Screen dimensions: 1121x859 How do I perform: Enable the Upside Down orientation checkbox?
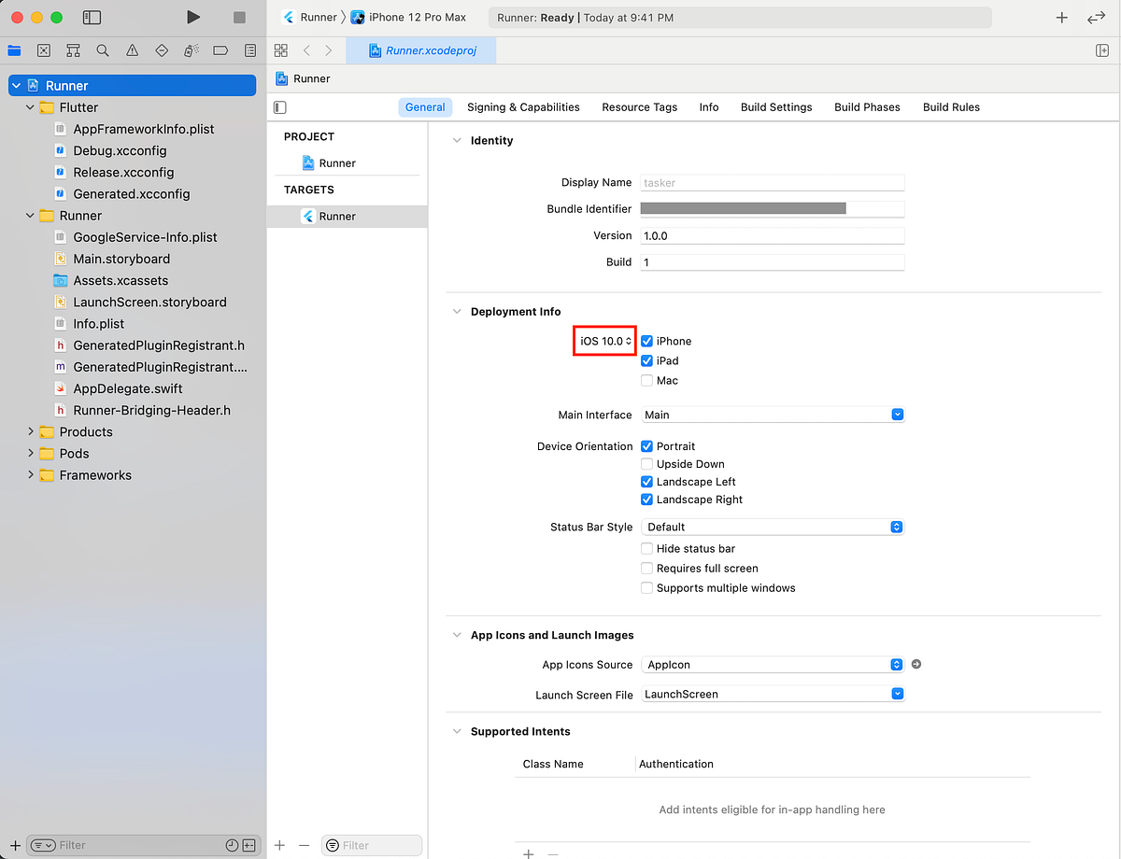pos(646,464)
